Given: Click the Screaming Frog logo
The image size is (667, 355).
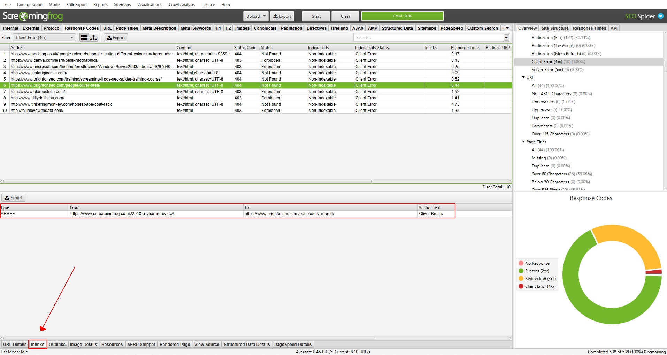Looking at the screenshot, I should (33, 16).
